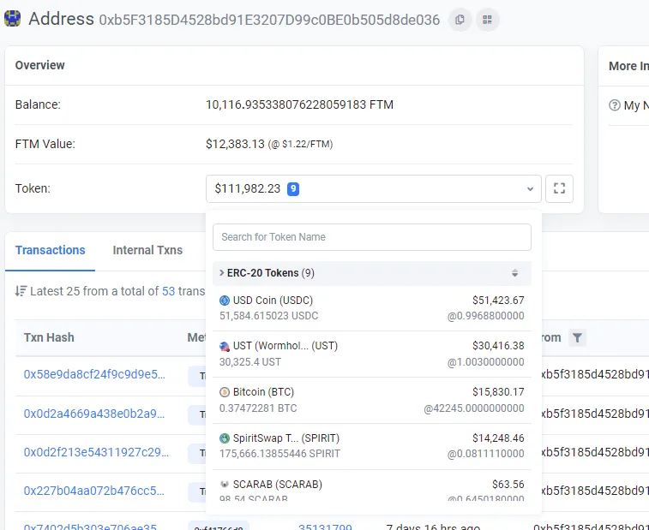
Task: Show the address QR code
Action: [488, 20]
